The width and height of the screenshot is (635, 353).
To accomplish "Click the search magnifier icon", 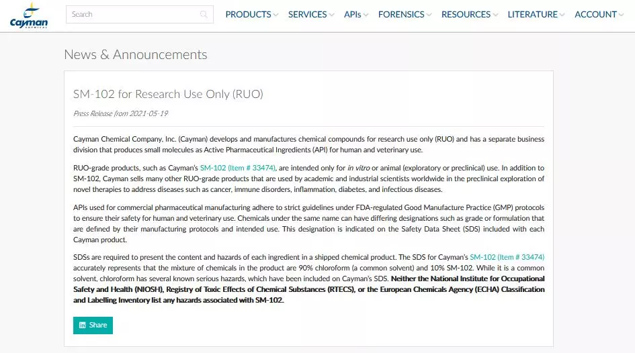I will click(x=204, y=15).
